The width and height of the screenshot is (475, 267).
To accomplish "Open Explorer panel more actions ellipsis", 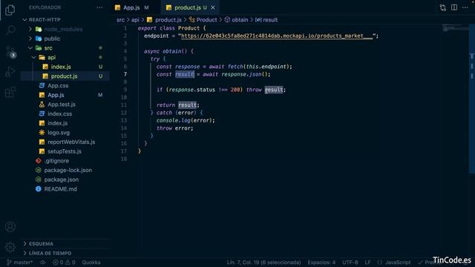I will [x=99, y=7].
